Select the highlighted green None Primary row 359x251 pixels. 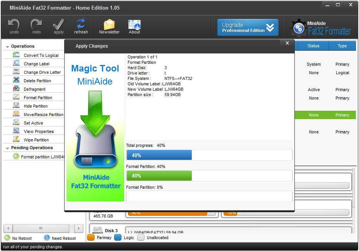click(325, 115)
